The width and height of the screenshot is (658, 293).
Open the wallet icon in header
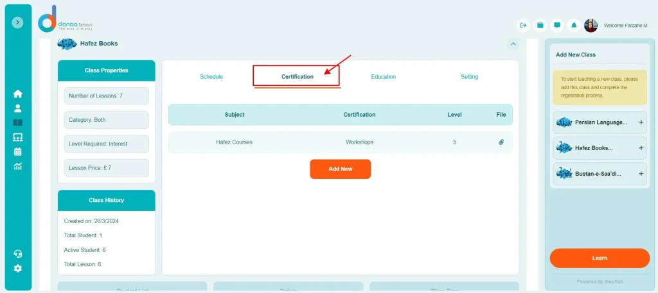540,25
